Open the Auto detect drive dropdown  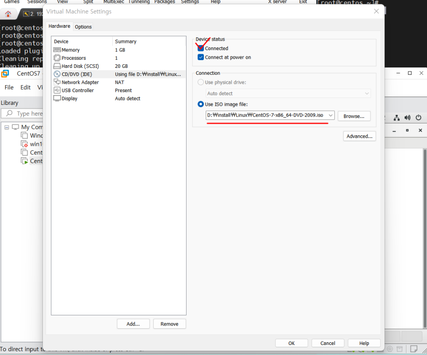pyautogui.click(x=288, y=93)
